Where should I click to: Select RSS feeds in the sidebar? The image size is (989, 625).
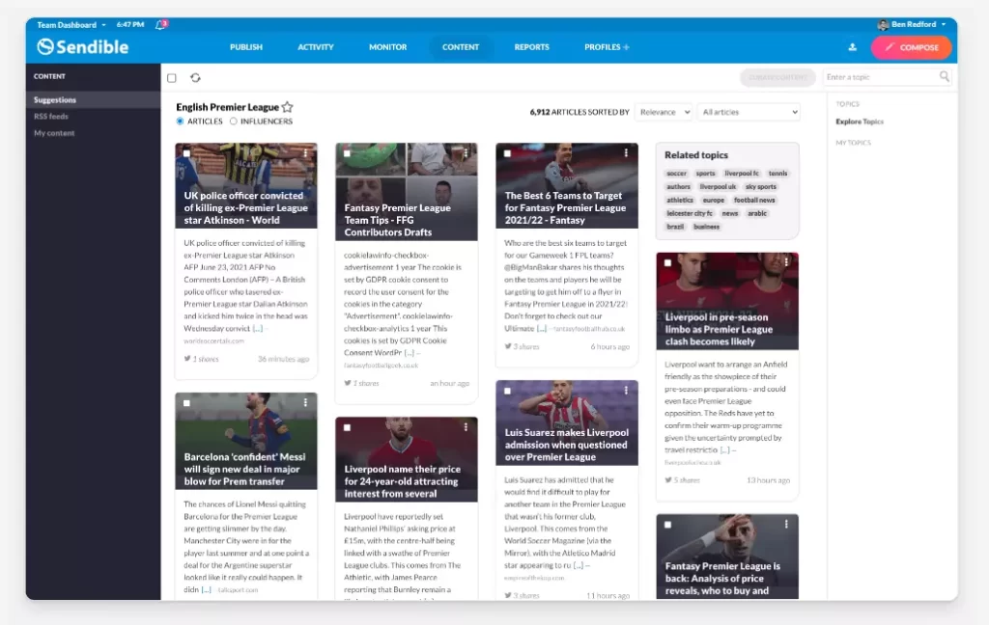51,117
